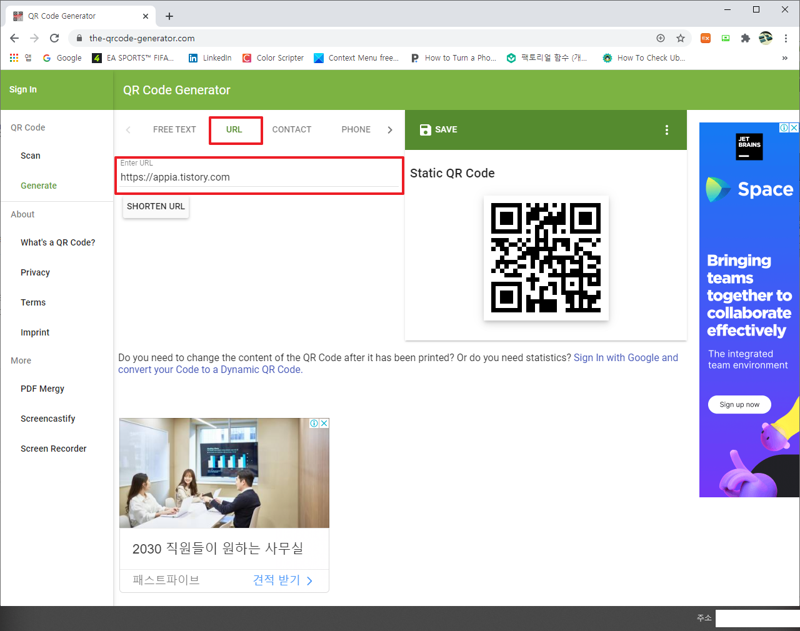Open the LinkedIn bookmark
Image resolution: width=800 pixels, height=631 pixels.
[210, 57]
